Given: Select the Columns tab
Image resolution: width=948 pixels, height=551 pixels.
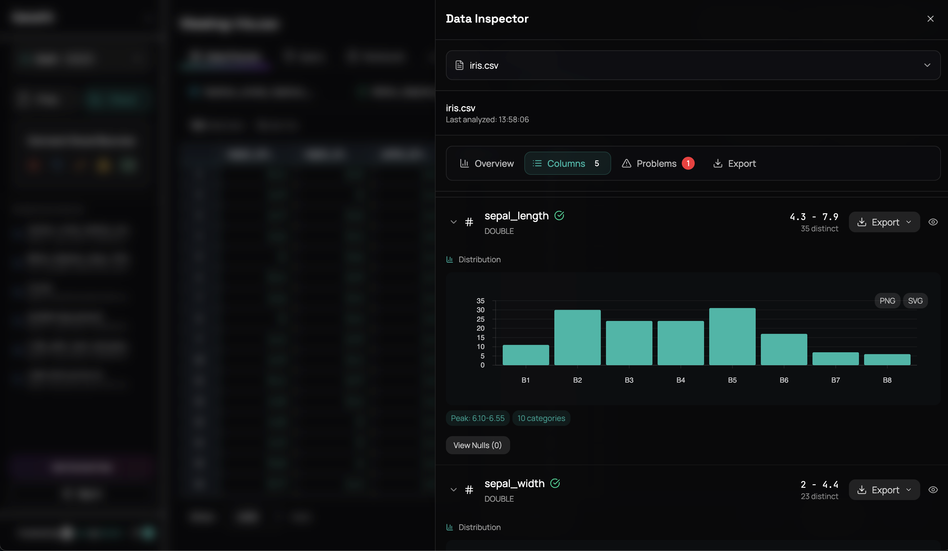Looking at the screenshot, I should (x=567, y=163).
